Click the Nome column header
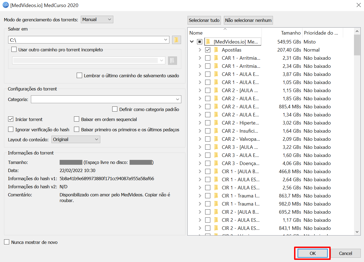Screen dimensions: 364x262 tap(196, 33)
